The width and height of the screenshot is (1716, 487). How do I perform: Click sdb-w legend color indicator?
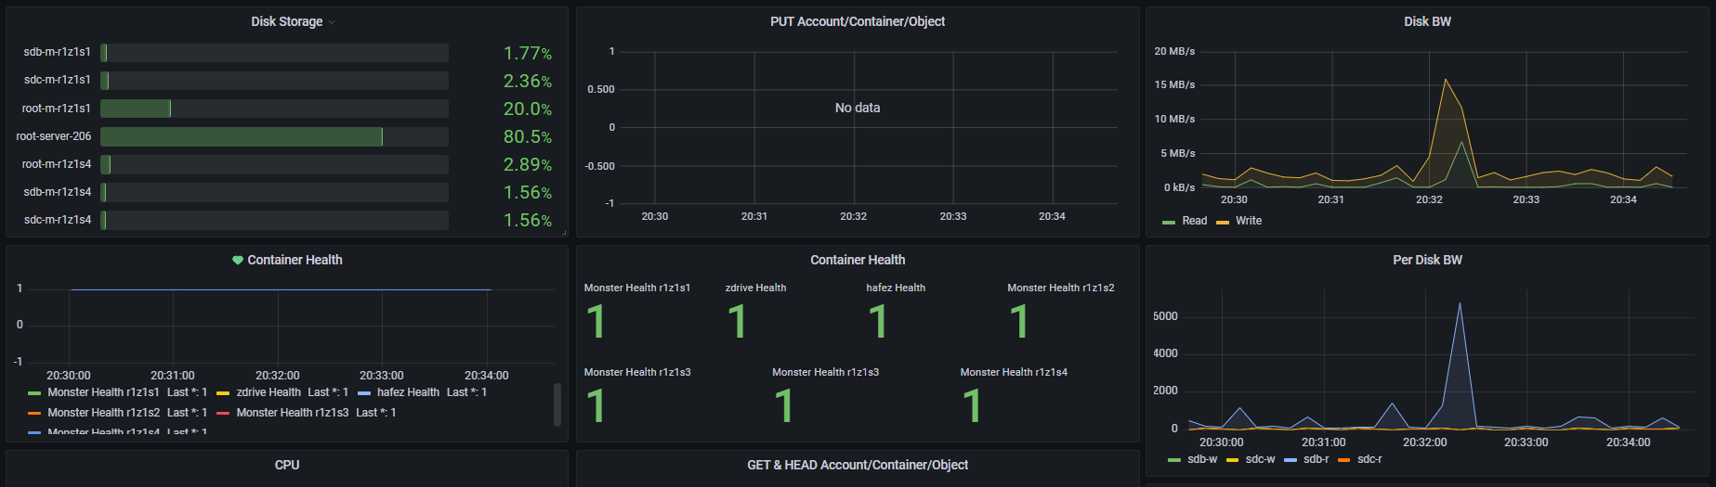point(1174,460)
